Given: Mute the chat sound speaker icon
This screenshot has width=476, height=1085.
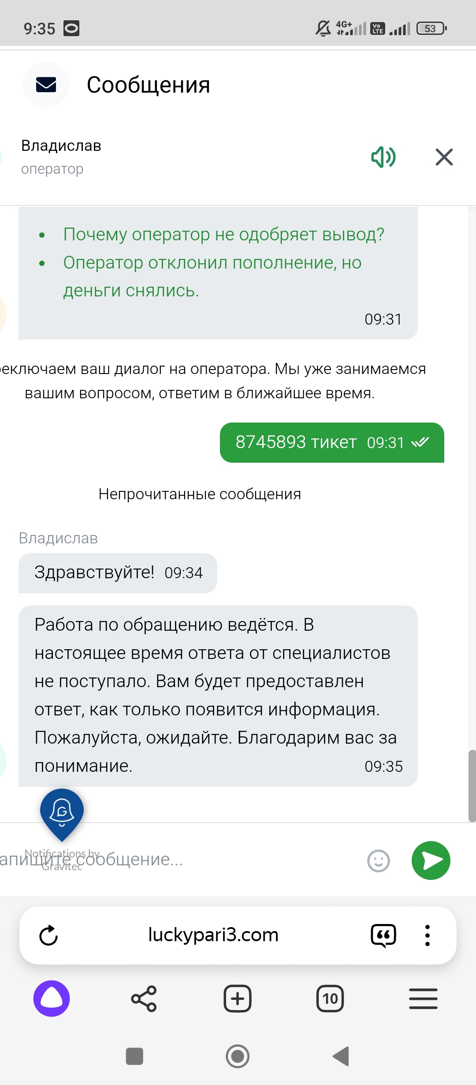Looking at the screenshot, I should point(383,157).
